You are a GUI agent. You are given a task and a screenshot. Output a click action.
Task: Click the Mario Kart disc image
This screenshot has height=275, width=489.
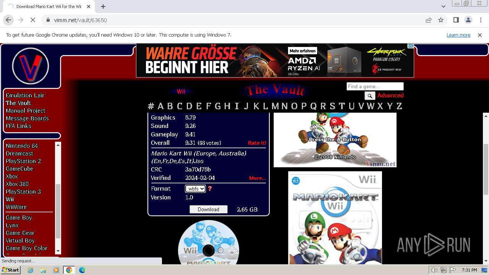click(x=209, y=242)
